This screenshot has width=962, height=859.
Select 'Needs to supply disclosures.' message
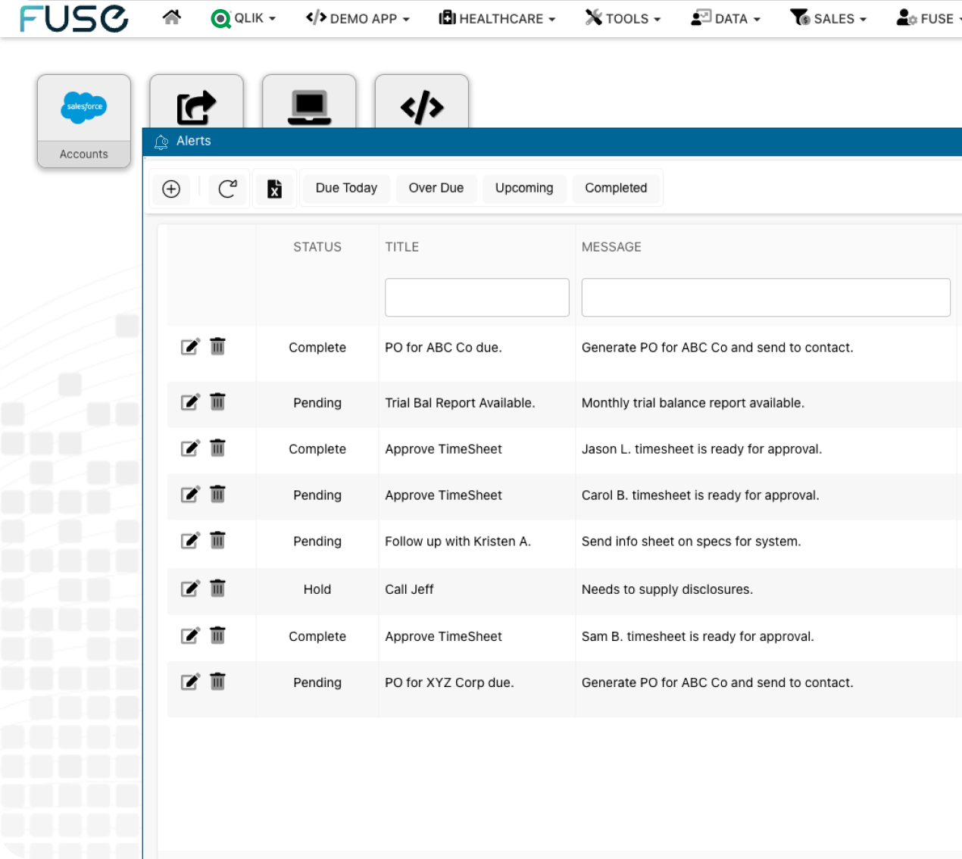(x=667, y=589)
